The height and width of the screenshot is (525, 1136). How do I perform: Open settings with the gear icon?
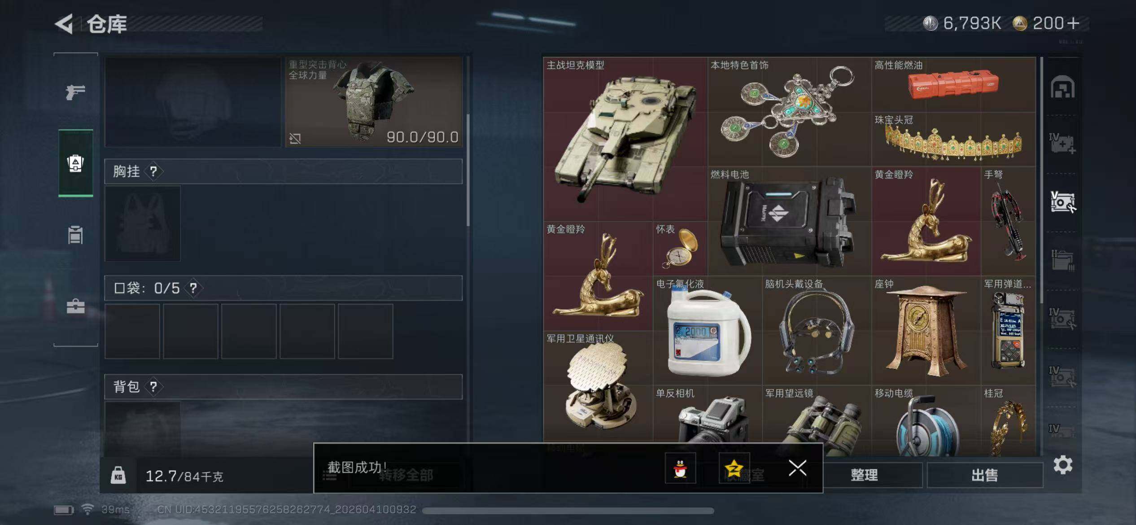pyautogui.click(x=1063, y=465)
